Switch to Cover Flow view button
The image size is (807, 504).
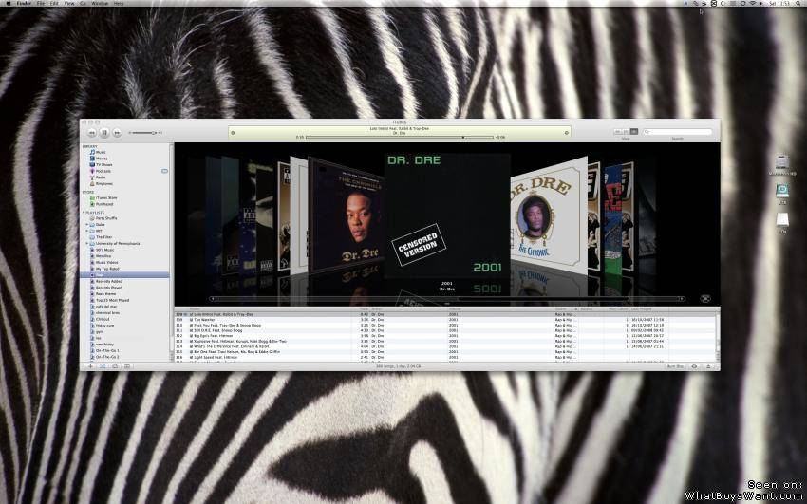click(x=634, y=132)
